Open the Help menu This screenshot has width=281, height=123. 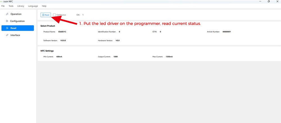pyautogui.click(x=44, y=6)
